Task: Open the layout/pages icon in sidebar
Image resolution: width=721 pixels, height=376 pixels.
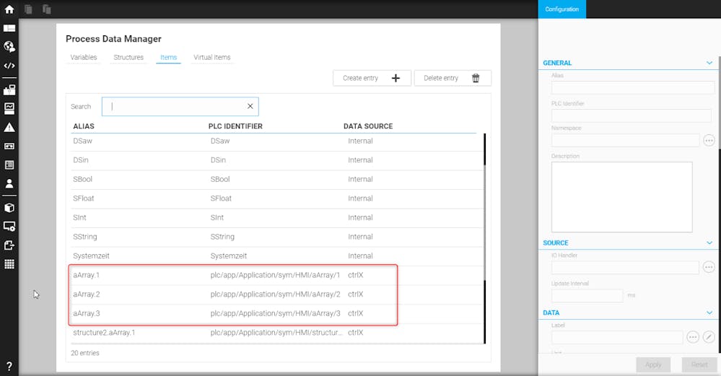Action: 9,28
